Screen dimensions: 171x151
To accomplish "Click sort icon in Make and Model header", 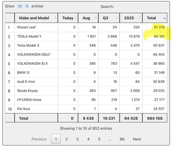I will point(55,18).
